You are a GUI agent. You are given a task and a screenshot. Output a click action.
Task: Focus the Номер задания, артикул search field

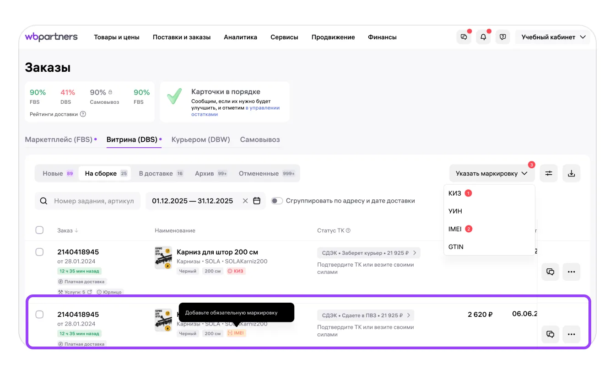(x=93, y=201)
